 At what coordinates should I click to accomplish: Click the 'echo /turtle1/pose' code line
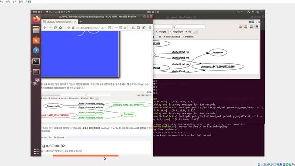53,137
